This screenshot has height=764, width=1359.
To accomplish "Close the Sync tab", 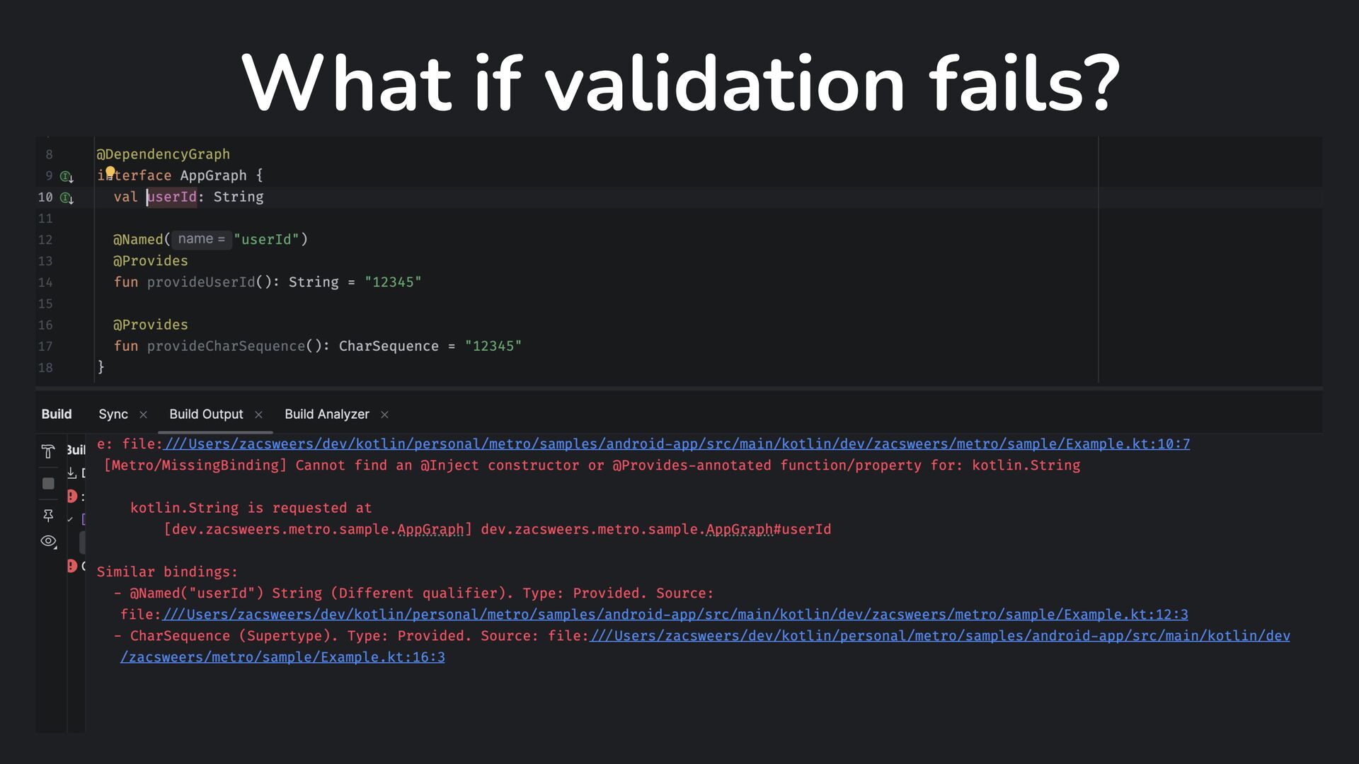I will pyautogui.click(x=143, y=415).
